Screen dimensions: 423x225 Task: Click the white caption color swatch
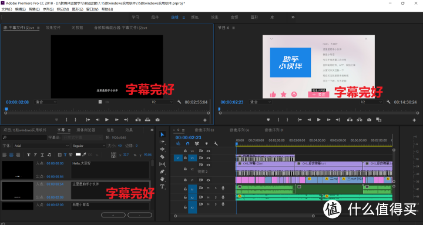[78, 155]
